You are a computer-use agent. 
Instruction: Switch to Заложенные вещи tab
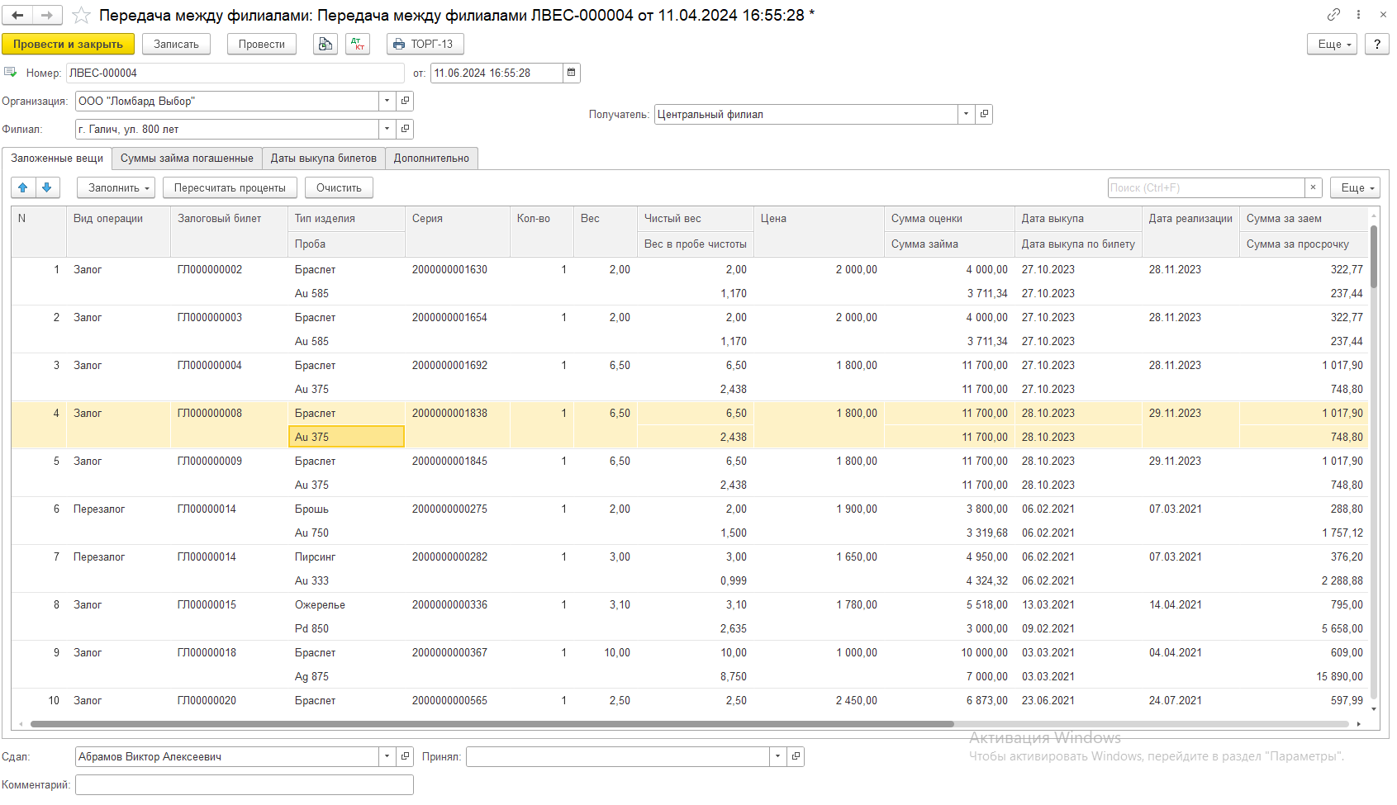pyautogui.click(x=57, y=158)
